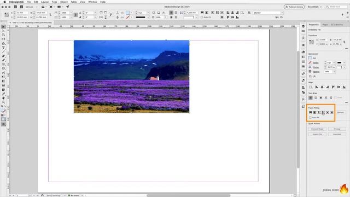
Task: Open the Opacity dropdown in Properties panel
Action: (334, 72)
